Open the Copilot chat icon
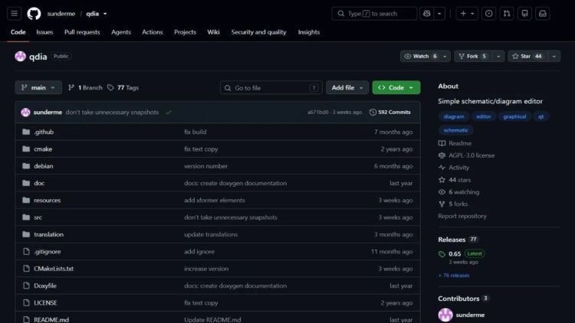Screen dimensions: 575x323 click(426, 14)
